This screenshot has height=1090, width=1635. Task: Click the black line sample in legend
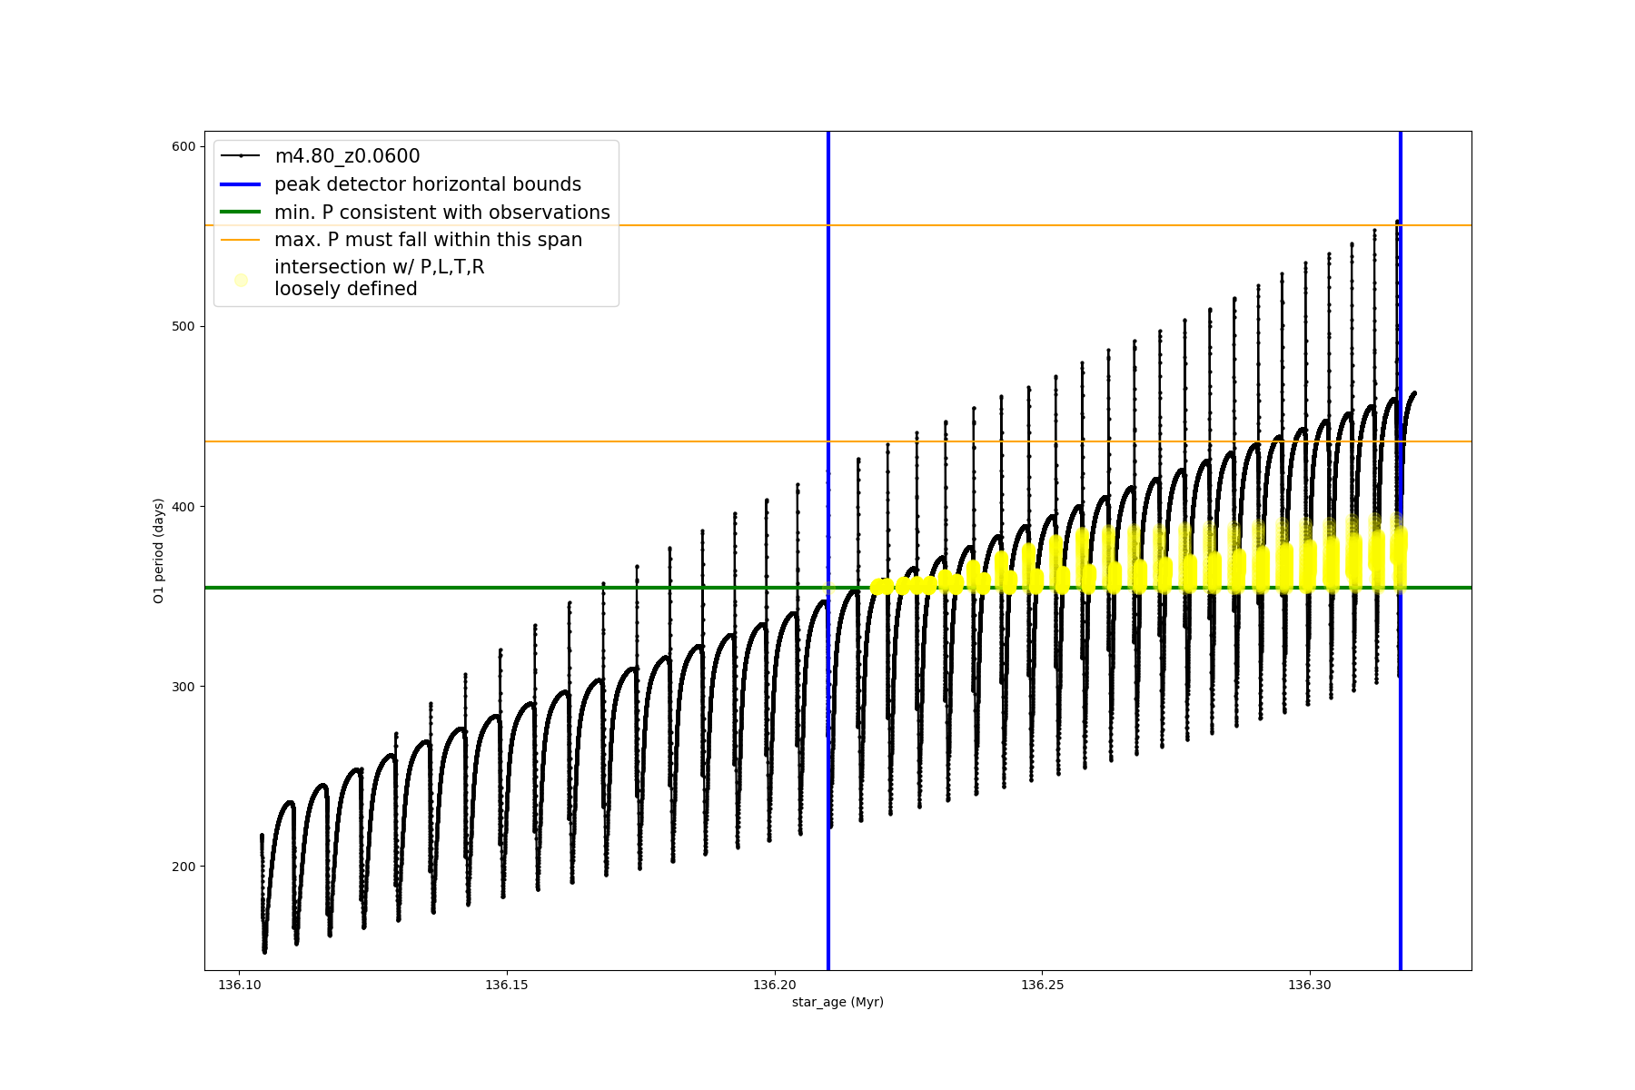(x=241, y=156)
